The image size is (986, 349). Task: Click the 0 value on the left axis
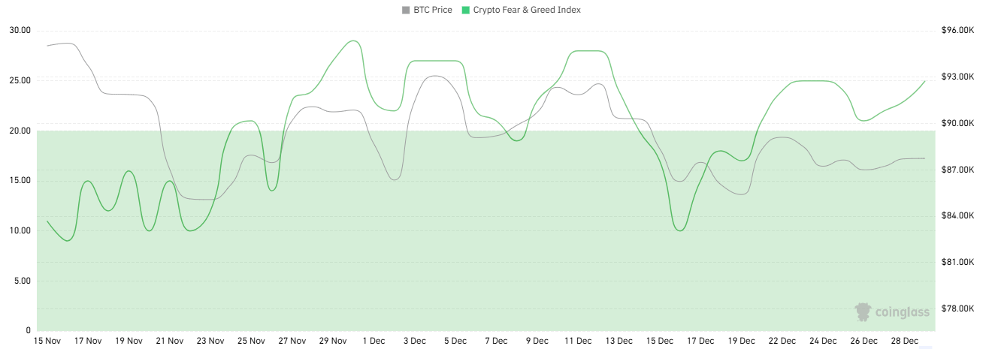[x=28, y=331]
